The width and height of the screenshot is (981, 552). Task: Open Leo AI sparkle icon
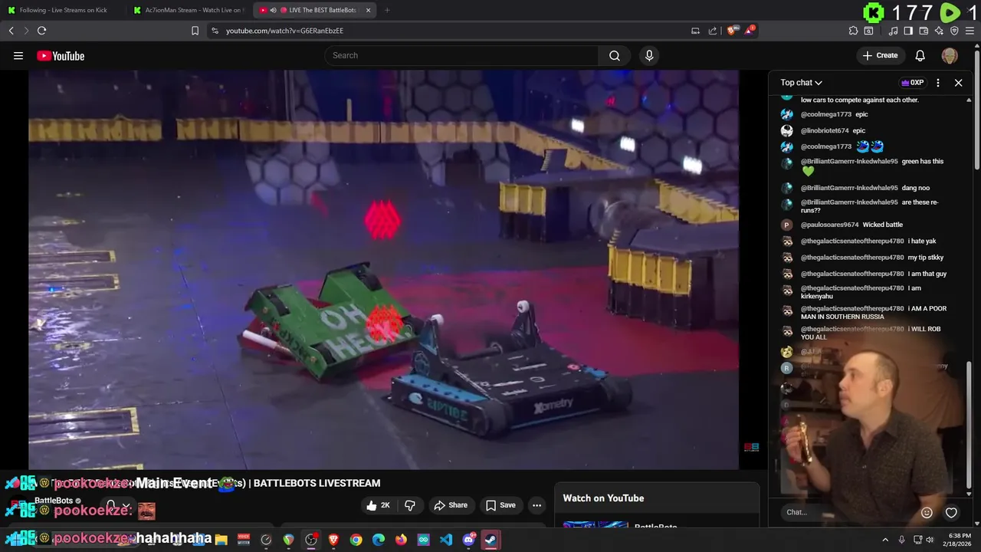(939, 31)
